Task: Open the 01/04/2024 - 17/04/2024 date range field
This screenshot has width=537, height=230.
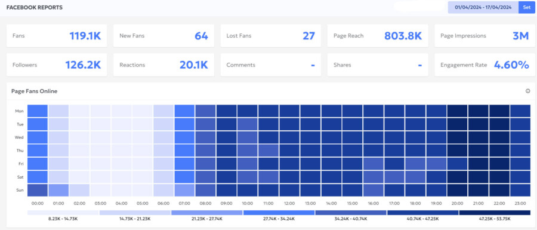Action: (483, 7)
